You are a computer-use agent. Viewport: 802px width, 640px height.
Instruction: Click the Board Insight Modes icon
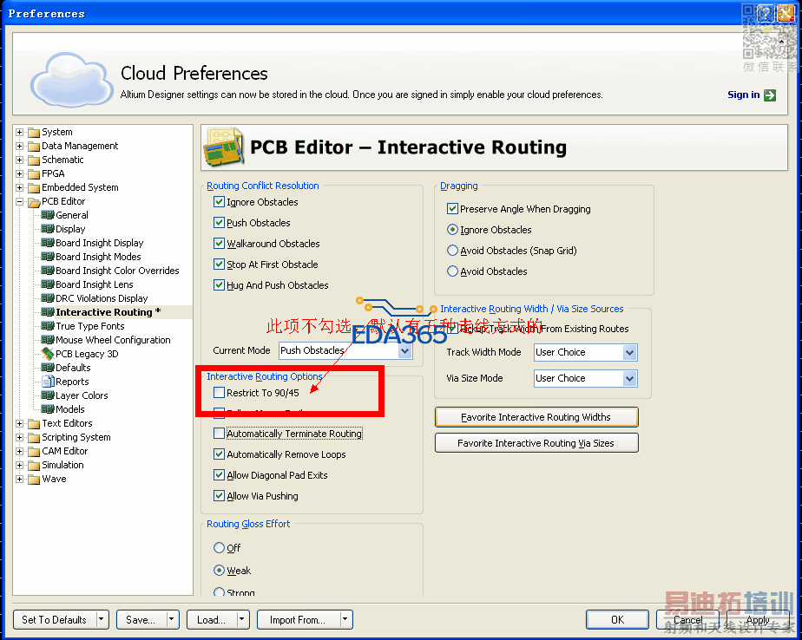click(48, 257)
